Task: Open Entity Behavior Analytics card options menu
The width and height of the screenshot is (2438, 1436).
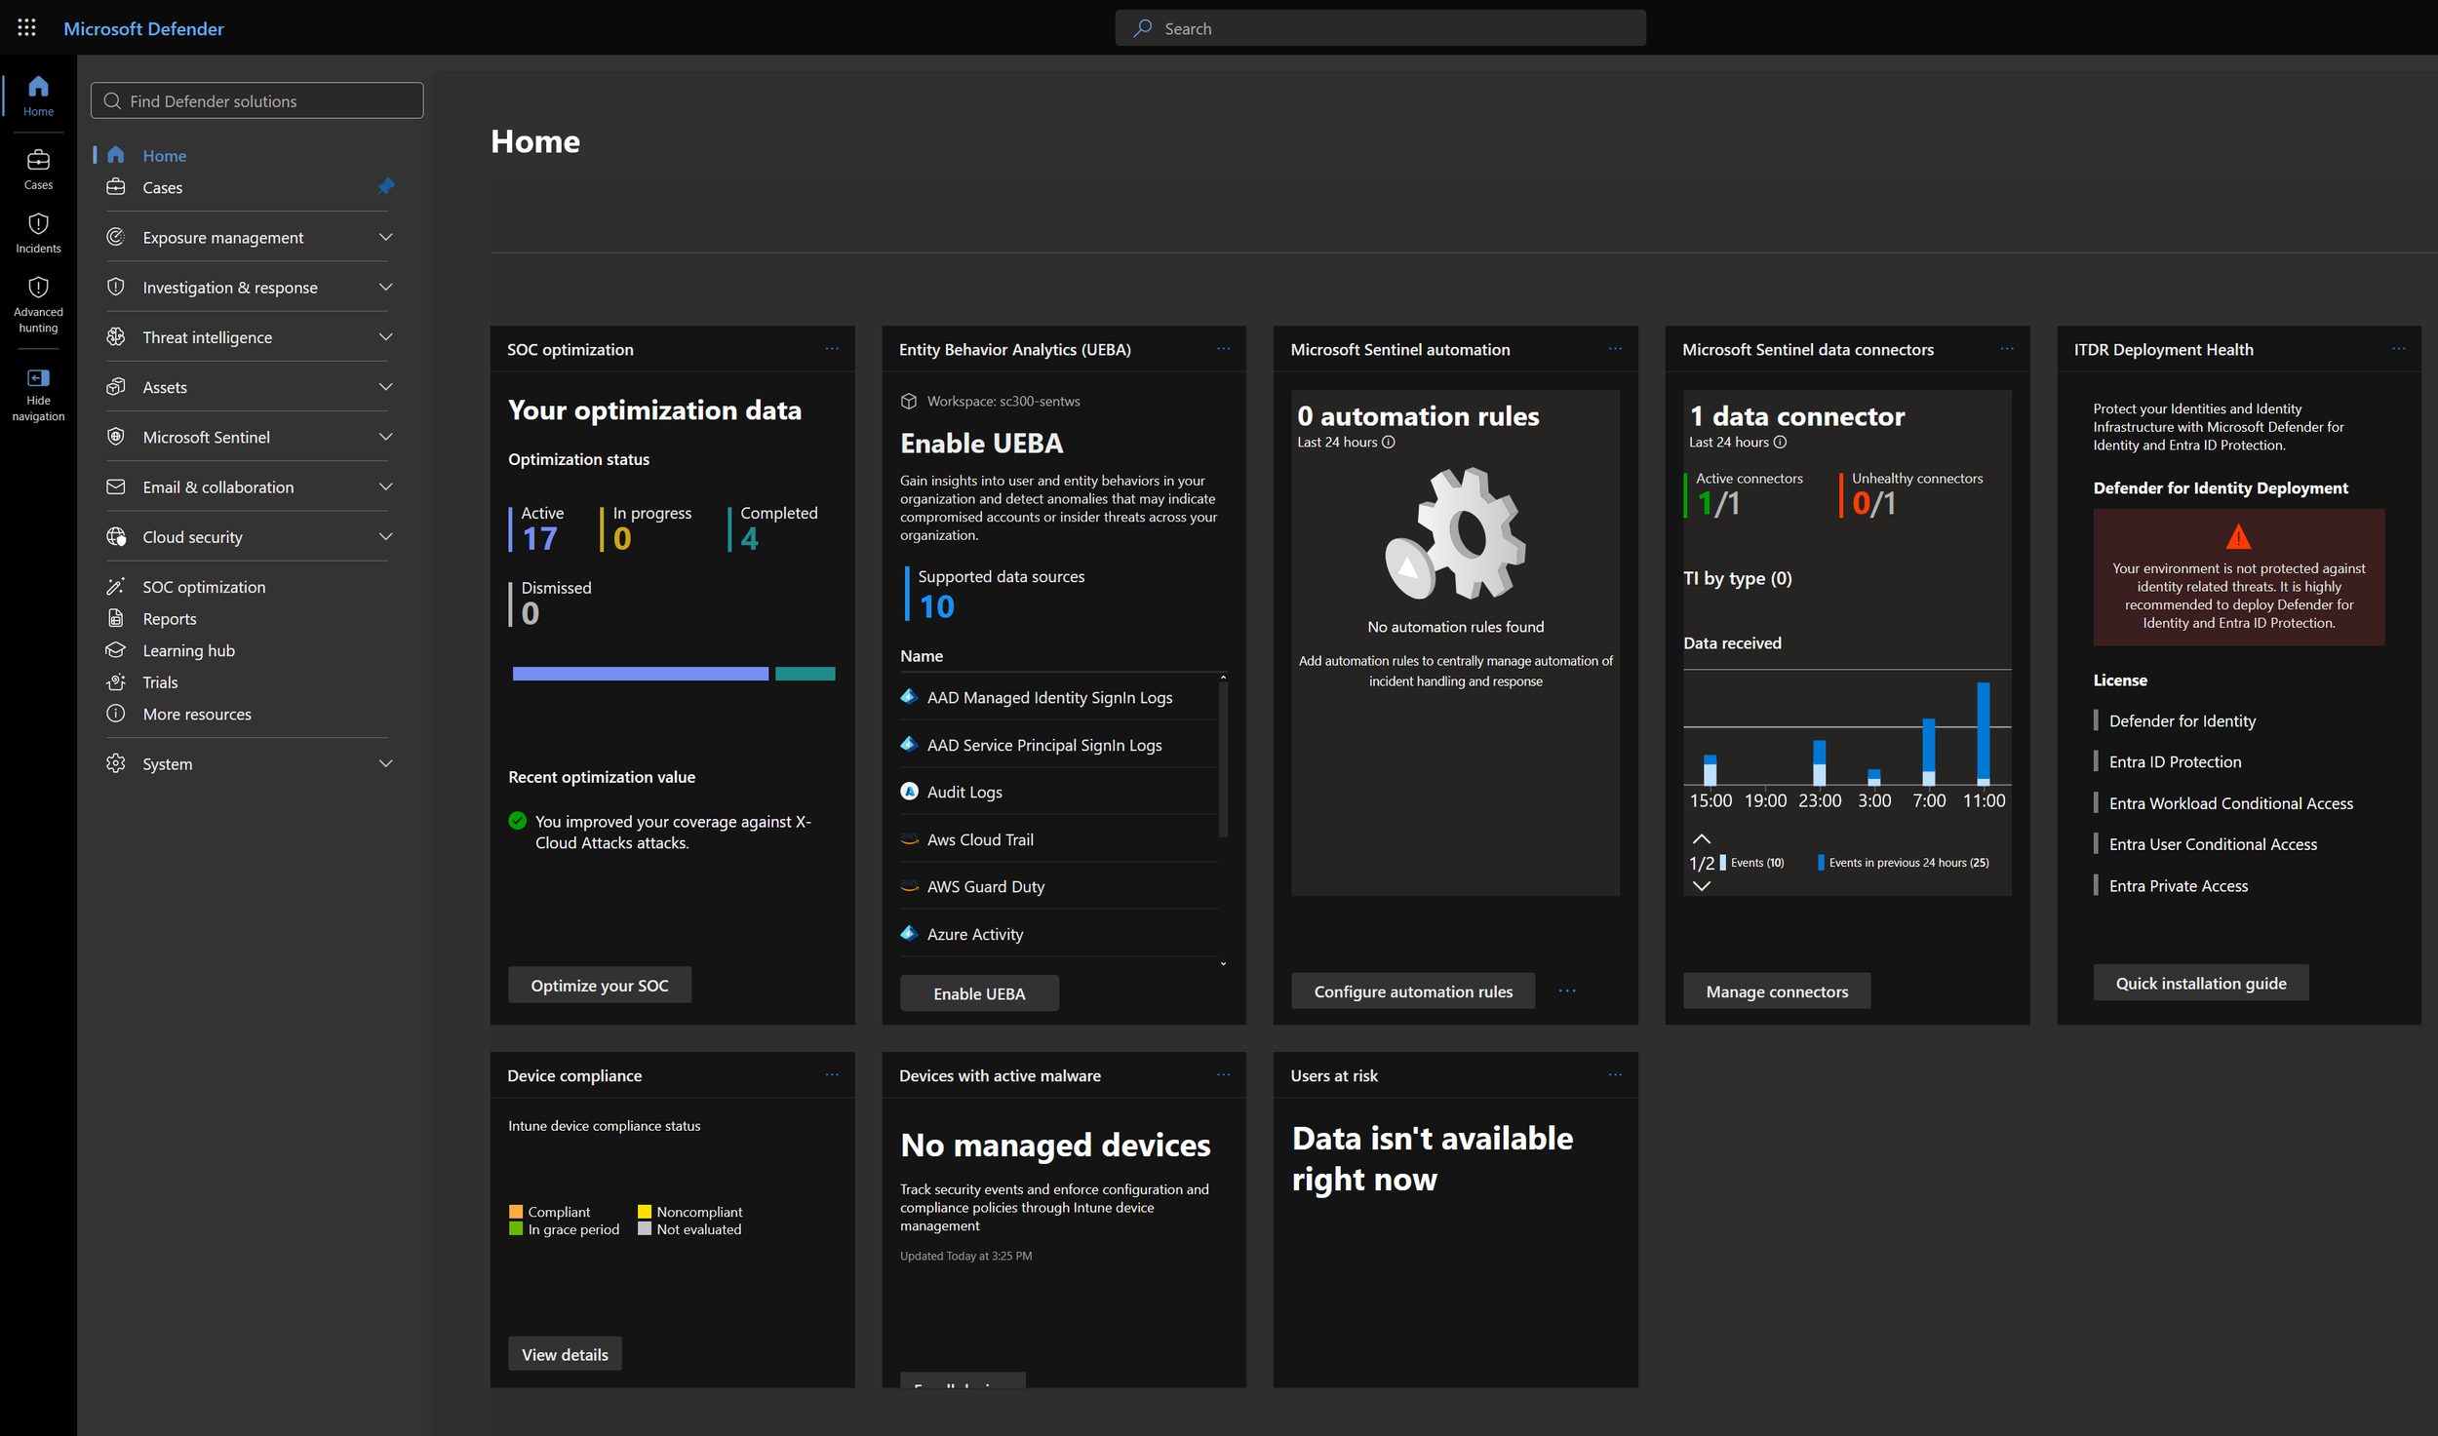Action: [x=1224, y=349]
